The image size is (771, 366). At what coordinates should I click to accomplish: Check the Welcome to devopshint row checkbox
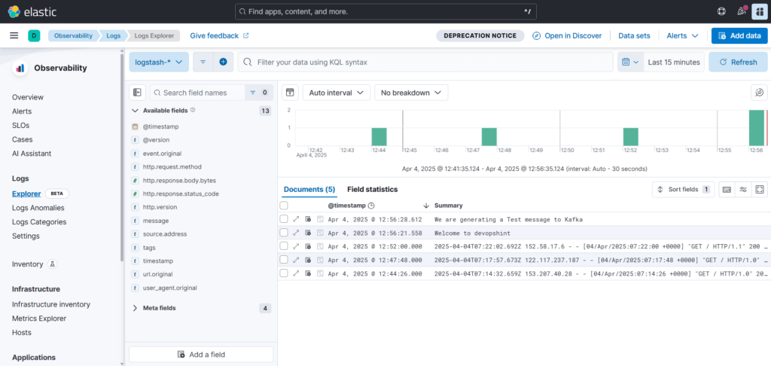coord(284,232)
